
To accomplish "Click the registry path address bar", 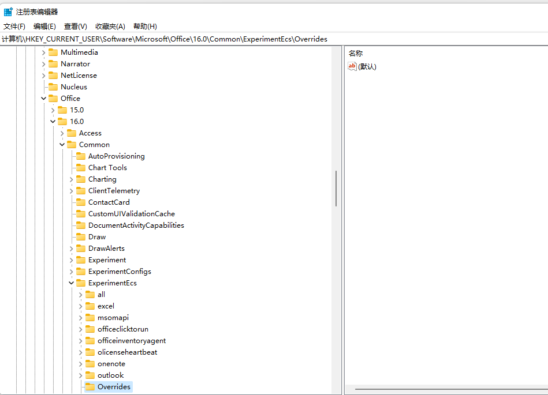I will point(274,39).
